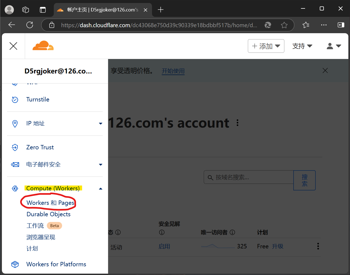Click the Cloudflare cloud logo
350x275 pixels.
(x=43, y=46)
